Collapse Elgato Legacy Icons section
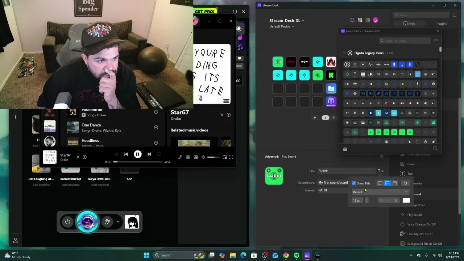The image size is (464, 261). (344, 53)
